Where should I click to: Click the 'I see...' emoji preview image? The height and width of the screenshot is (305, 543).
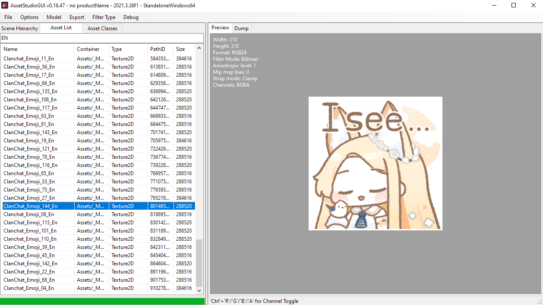(375, 164)
